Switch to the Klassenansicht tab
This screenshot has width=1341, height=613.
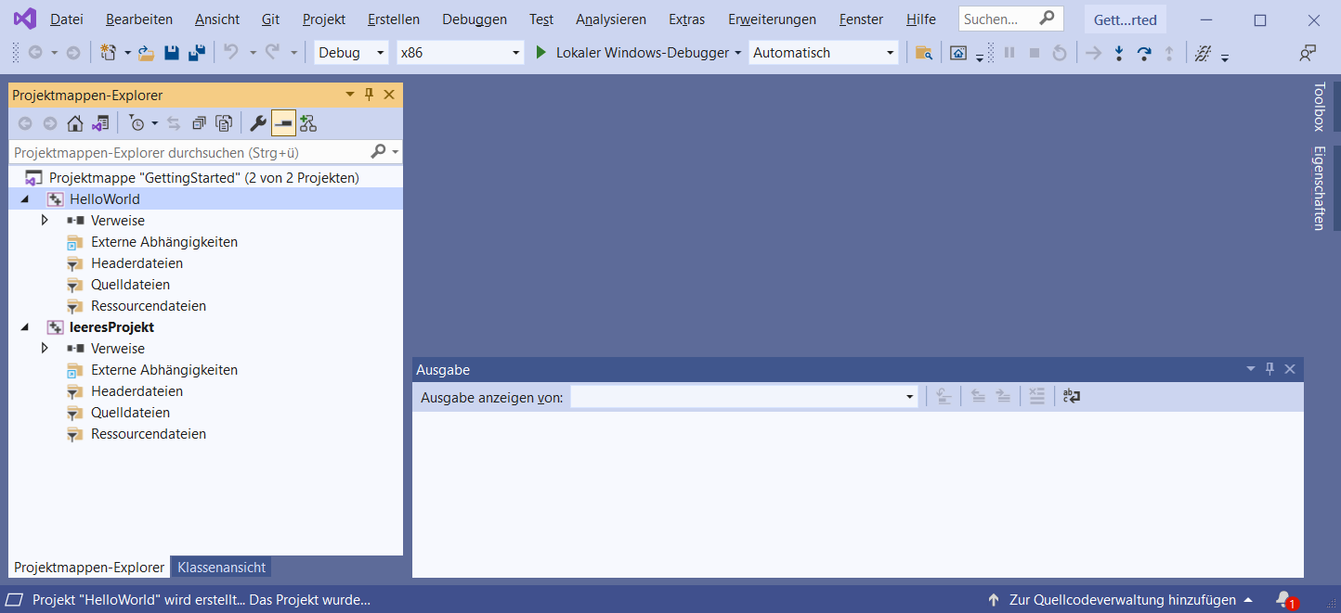220,567
